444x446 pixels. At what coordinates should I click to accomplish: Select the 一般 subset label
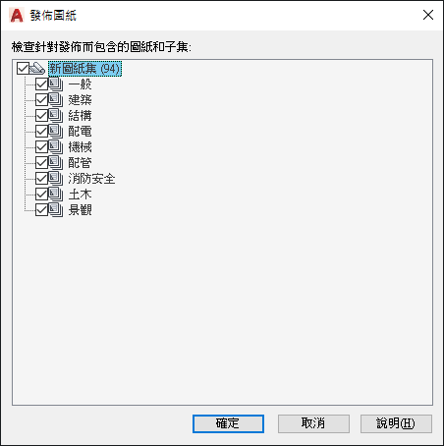pyautogui.click(x=81, y=84)
